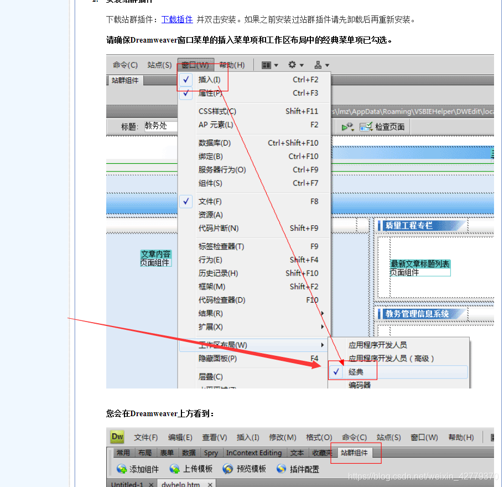Click the 标题 input field with 教务处

pyautogui.click(x=160, y=126)
